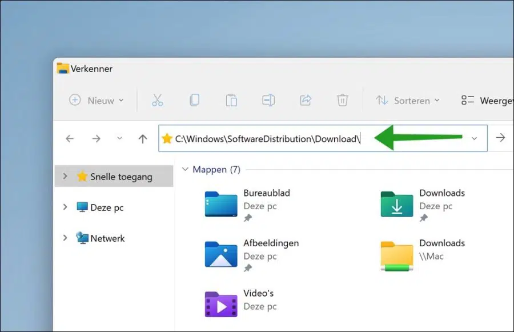Viewport: 514px width, 332px height.
Task: Click the Rename icon in toolbar
Action: coord(268,100)
